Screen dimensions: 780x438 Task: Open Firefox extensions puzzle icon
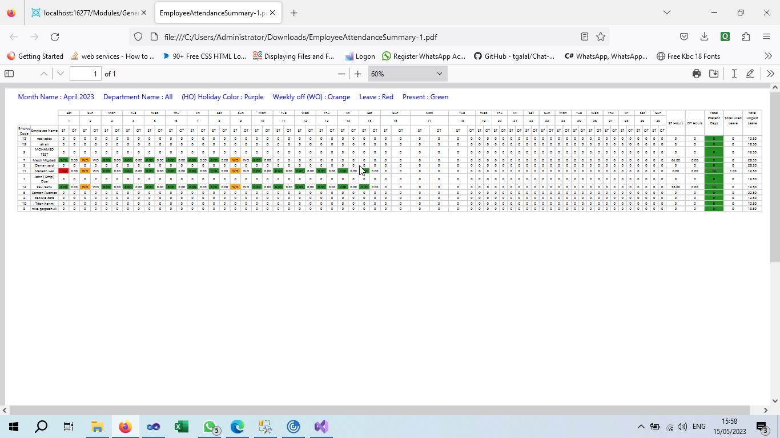pyautogui.click(x=746, y=37)
